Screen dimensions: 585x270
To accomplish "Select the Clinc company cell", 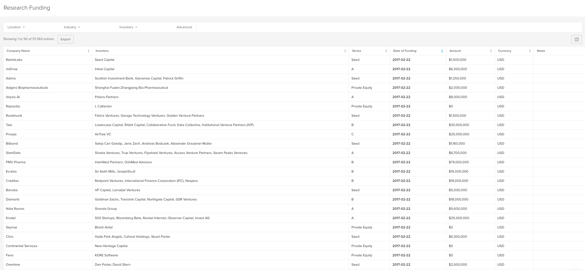I will point(48,236).
